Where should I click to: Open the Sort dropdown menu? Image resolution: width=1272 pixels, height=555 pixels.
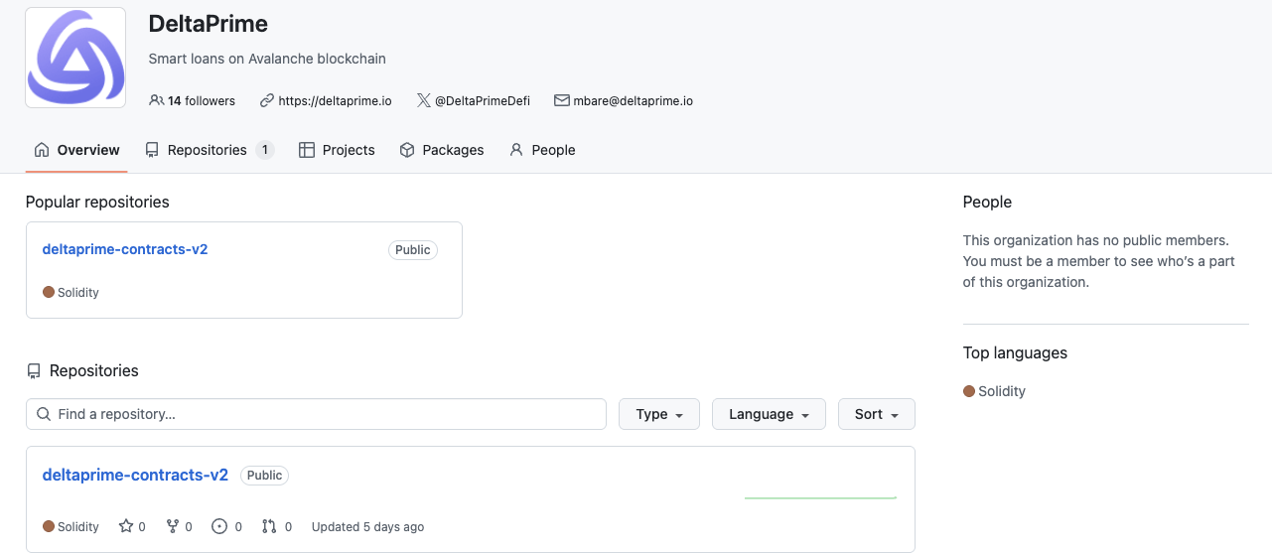click(877, 414)
